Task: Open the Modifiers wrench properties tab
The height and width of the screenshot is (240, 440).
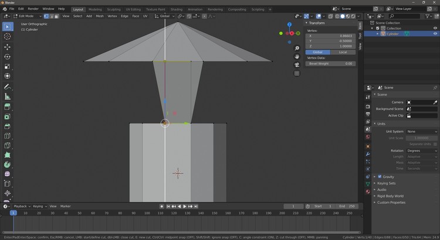Action: pyautogui.click(x=368, y=154)
